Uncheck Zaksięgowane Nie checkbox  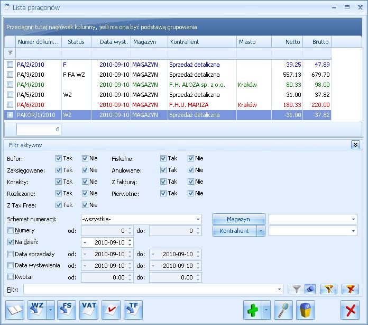[85, 170]
